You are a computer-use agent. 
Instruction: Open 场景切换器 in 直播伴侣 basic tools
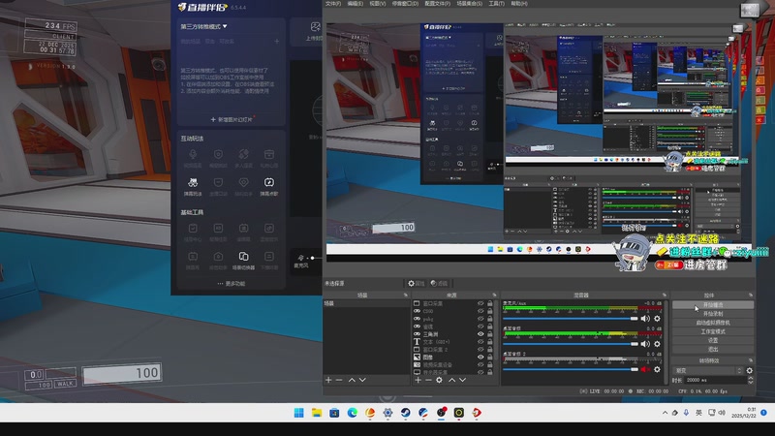(244, 261)
